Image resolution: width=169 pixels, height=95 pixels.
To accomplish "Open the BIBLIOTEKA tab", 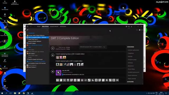I will coord(45,26).
